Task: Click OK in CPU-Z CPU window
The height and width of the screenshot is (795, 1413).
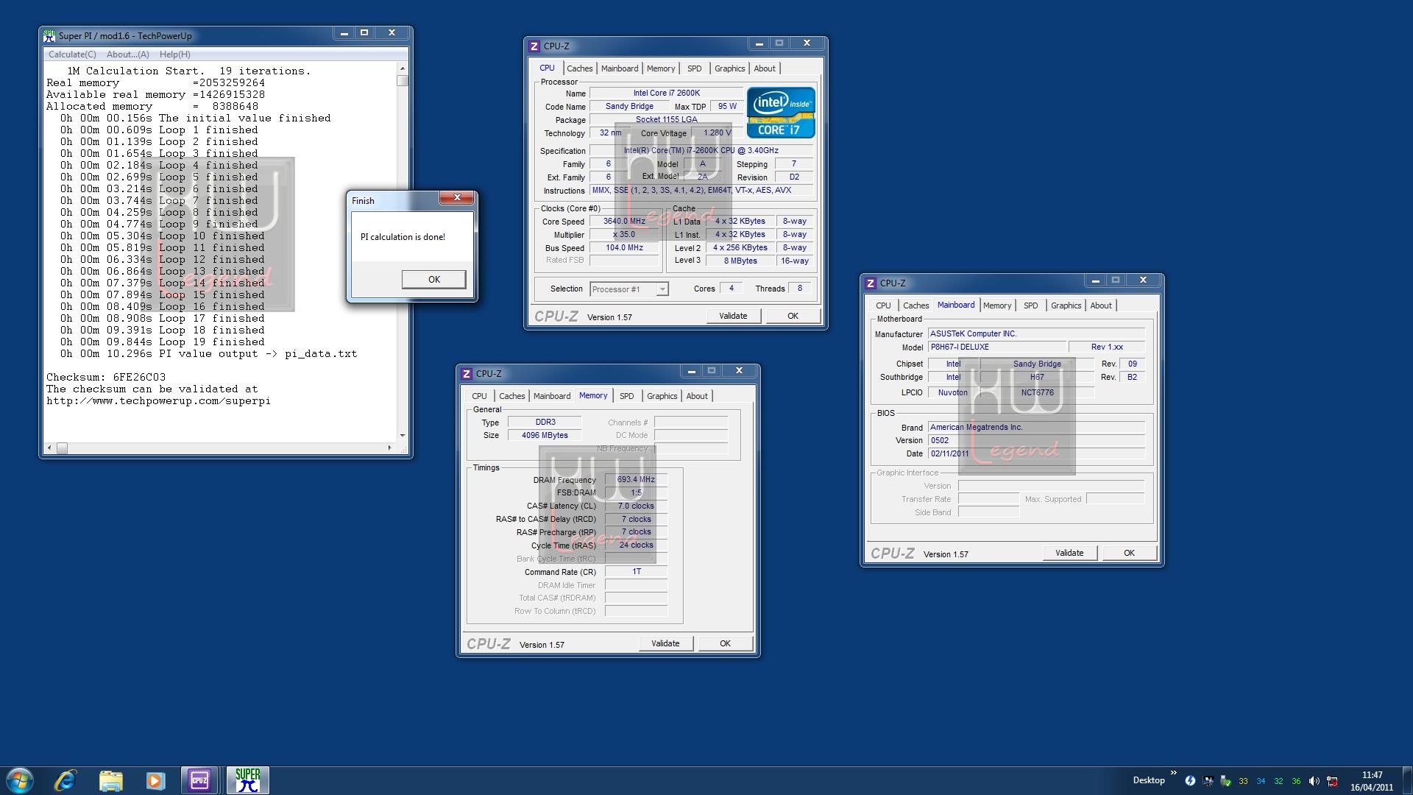Action: coord(793,316)
